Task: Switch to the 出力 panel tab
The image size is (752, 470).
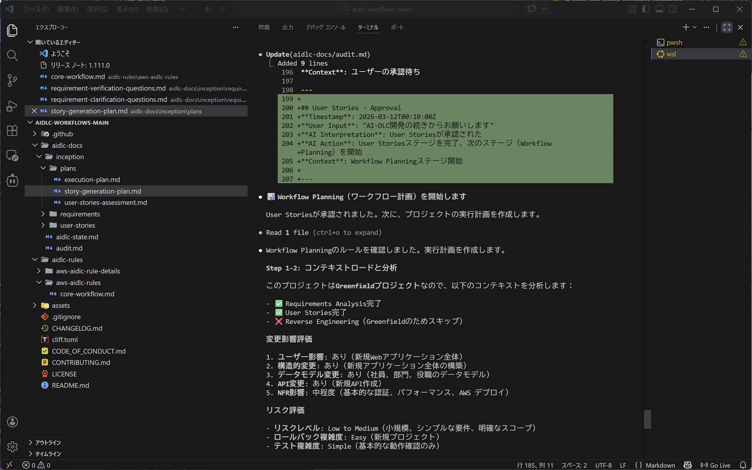Action: pyautogui.click(x=288, y=27)
